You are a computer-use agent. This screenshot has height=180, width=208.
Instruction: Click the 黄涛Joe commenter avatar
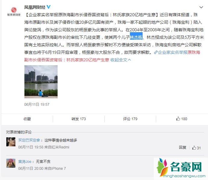click(x=11, y=163)
